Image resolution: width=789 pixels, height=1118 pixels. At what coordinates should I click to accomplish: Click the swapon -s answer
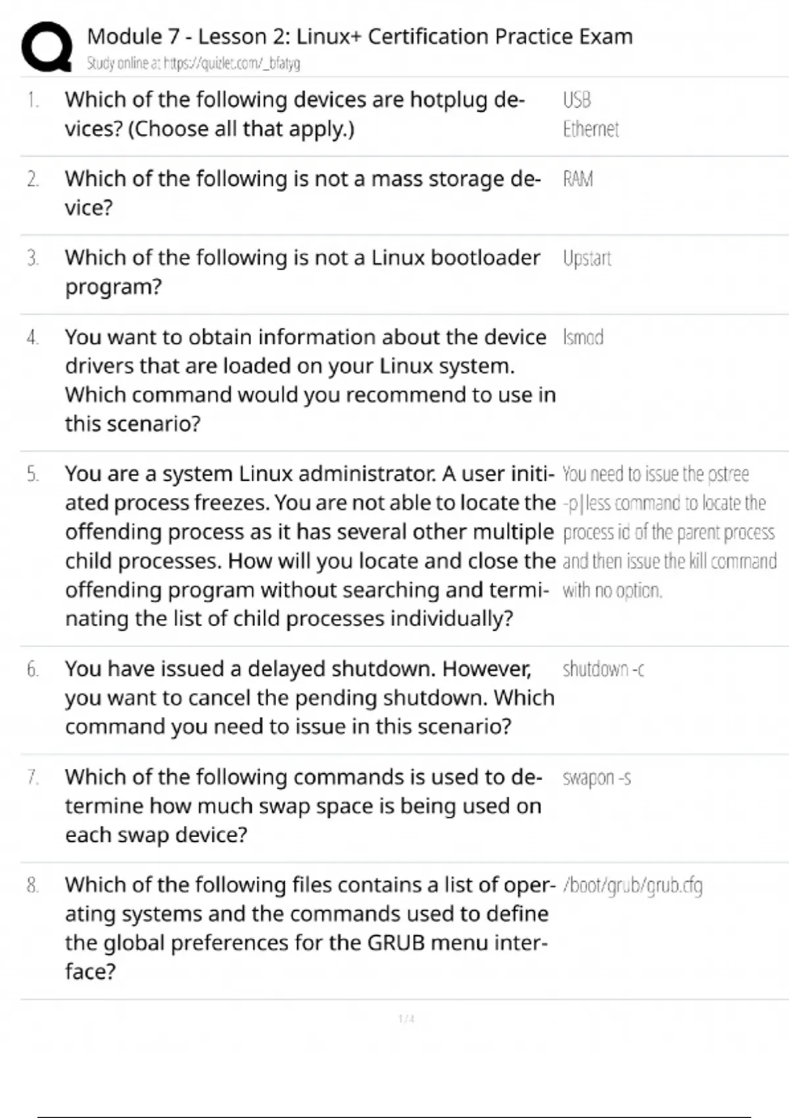(596, 778)
